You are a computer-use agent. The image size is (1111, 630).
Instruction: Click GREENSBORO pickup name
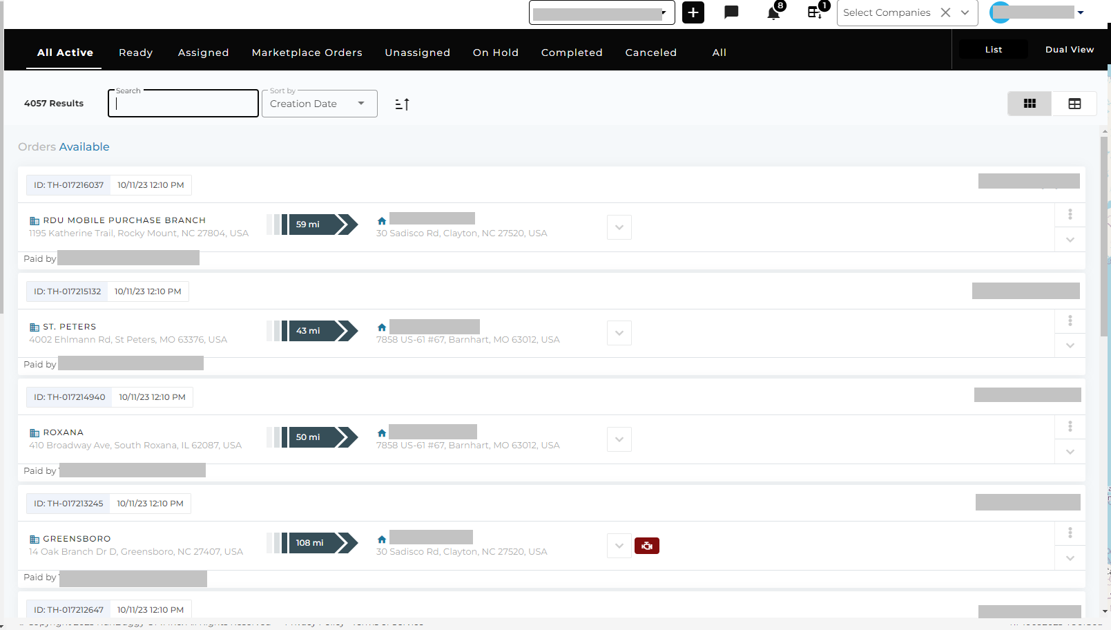[77, 539]
